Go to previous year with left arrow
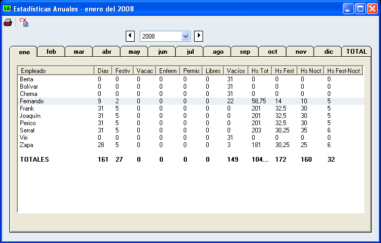This screenshot has width=381, height=243. click(130, 36)
